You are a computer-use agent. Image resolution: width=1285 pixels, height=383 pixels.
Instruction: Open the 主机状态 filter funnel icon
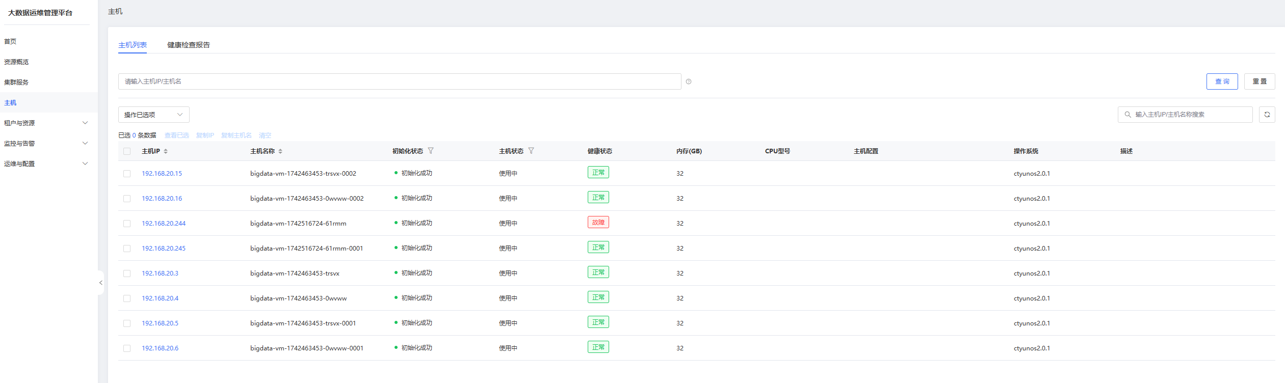point(531,151)
